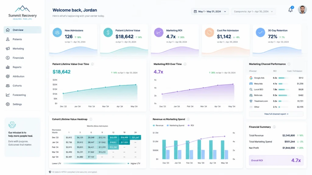This screenshot has width=312, height=175.
Task: Click the May '24 point on ROI chart
Action: pyautogui.click(x=233, y=84)
